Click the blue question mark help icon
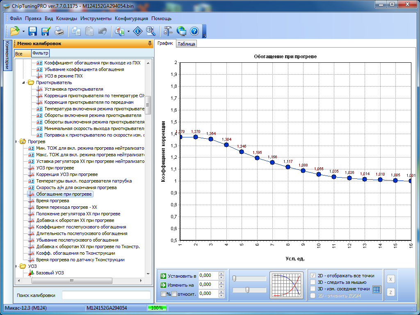The width and height of the screenshot is (420, 315). pos(194,31)
